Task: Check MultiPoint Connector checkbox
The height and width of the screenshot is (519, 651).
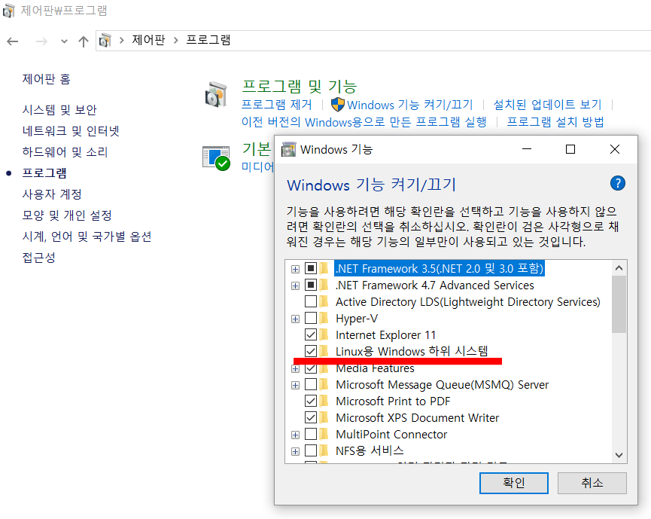Action: tap(311, 434)
